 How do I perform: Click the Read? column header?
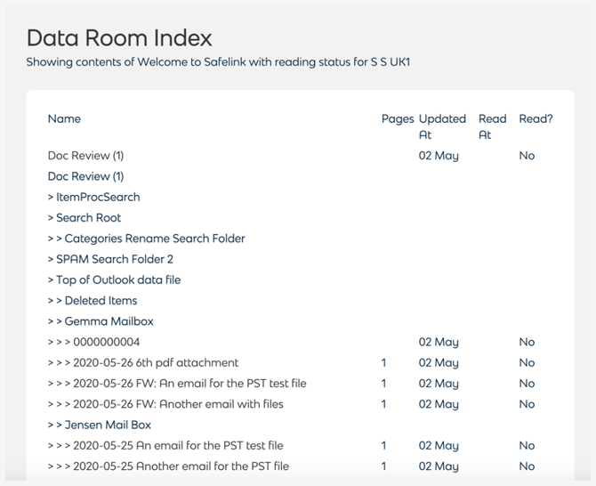click(x=536, y=118)
